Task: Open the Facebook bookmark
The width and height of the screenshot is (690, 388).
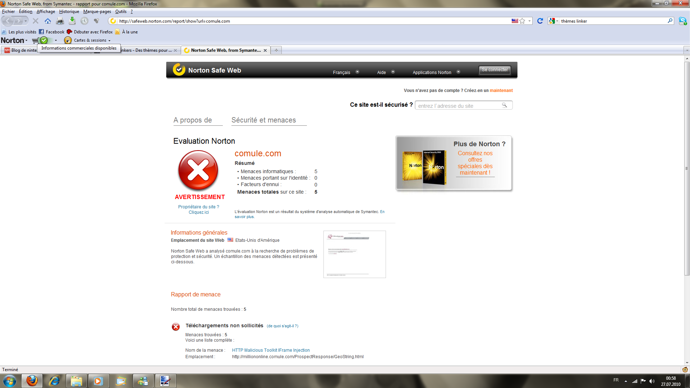Action: [x=51, y=32]
